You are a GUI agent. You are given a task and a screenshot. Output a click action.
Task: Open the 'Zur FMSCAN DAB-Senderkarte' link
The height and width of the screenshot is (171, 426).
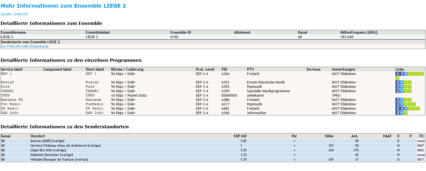(25, 47)
